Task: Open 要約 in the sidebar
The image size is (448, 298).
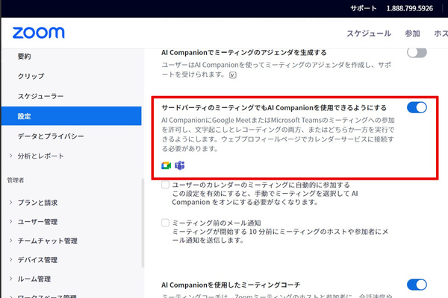Action: tap(25, 56)
